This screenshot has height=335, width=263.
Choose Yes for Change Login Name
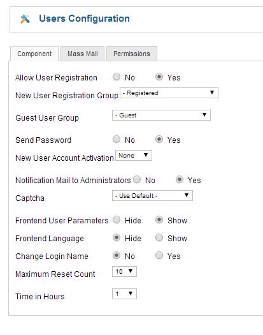pos(159,255)
